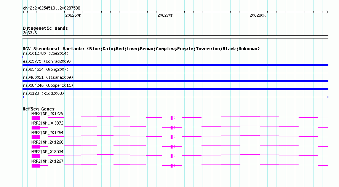Click the middle exon of NM_201266
This screenshot has width=339, height=187.
[172, 147]
